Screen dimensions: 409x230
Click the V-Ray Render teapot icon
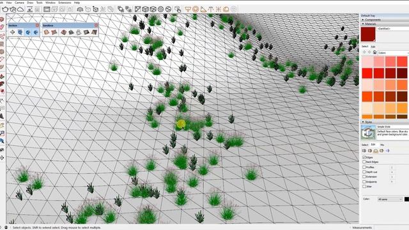[5, 10]
